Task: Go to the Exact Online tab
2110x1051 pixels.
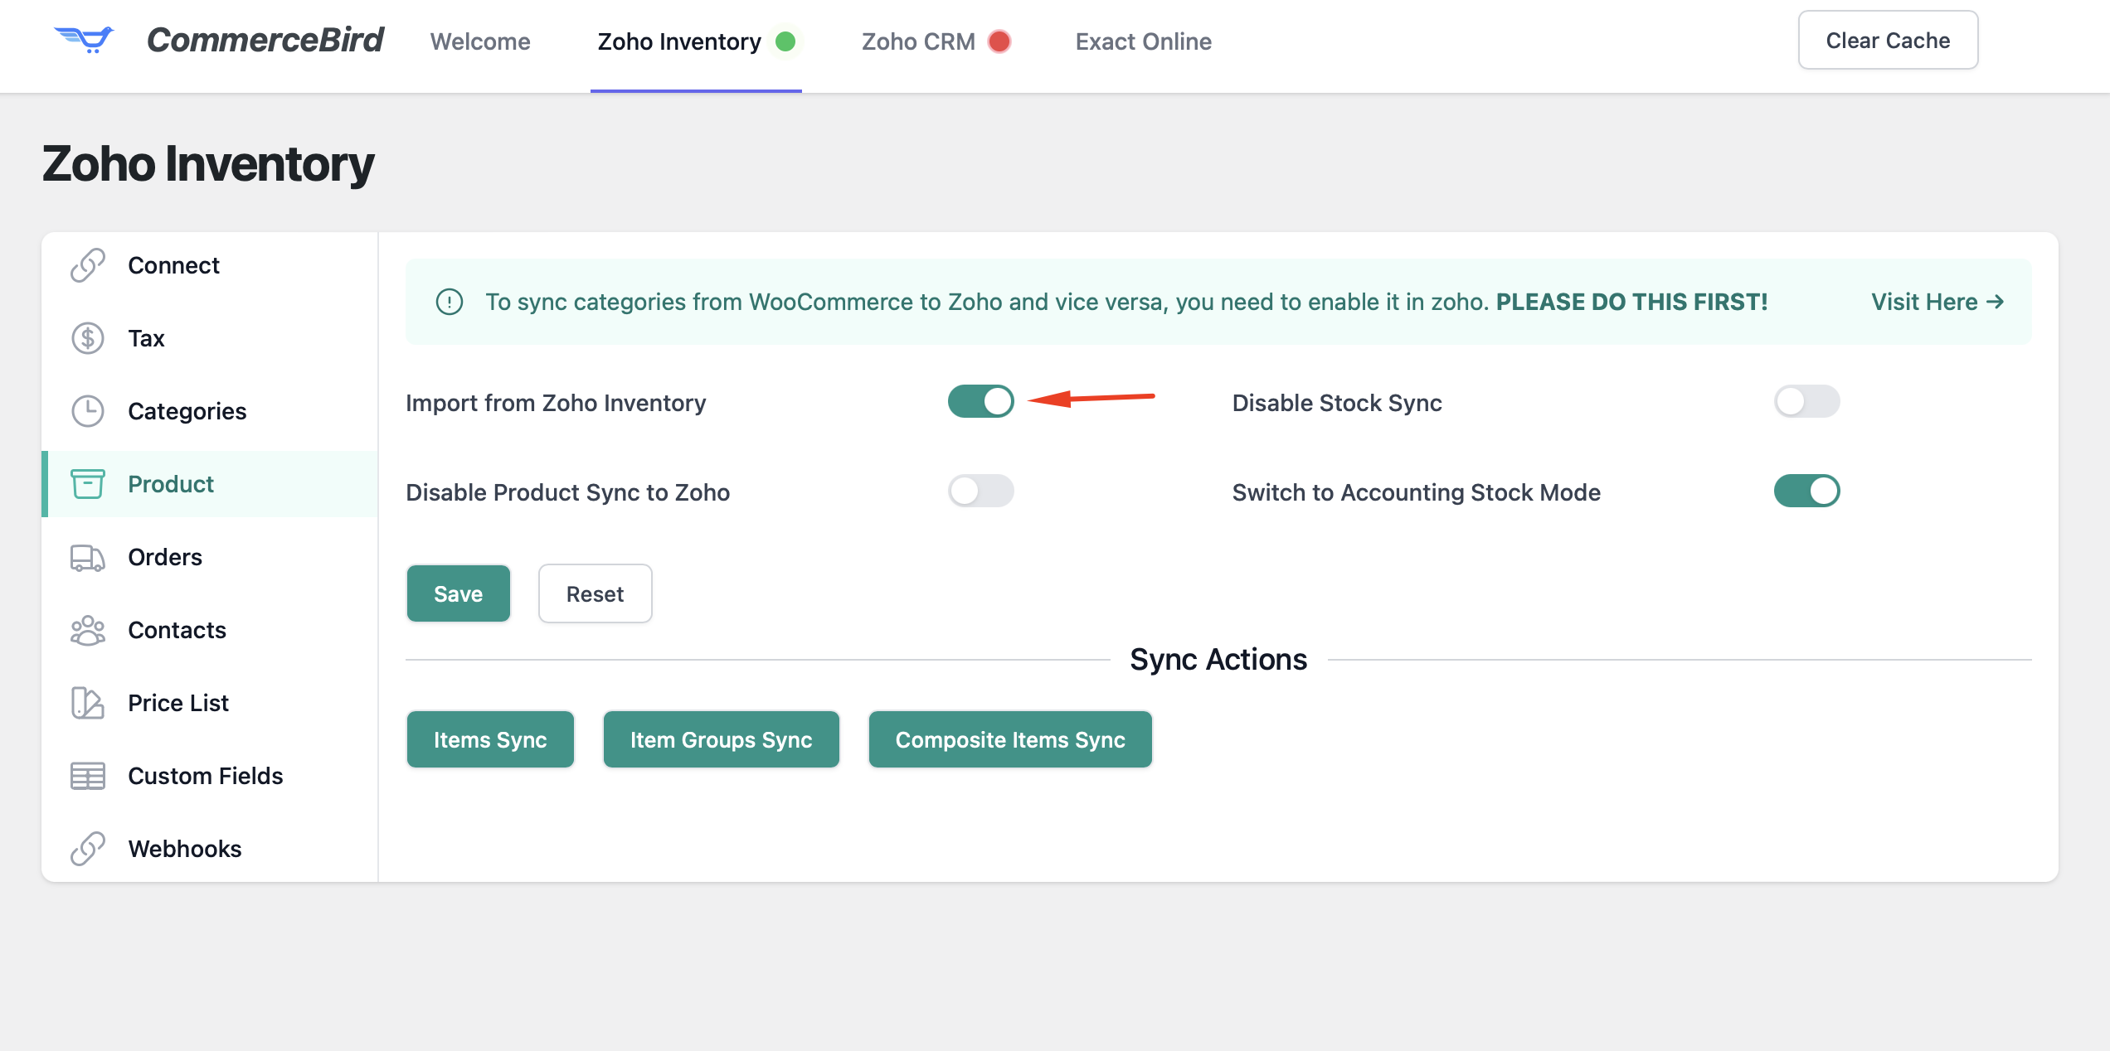Action: 1144,41
